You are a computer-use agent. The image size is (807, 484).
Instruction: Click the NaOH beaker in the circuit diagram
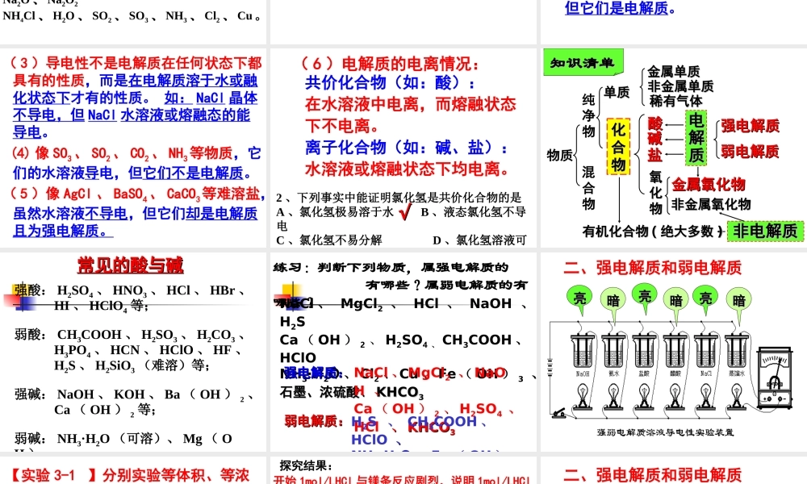[x=583, y=352]
